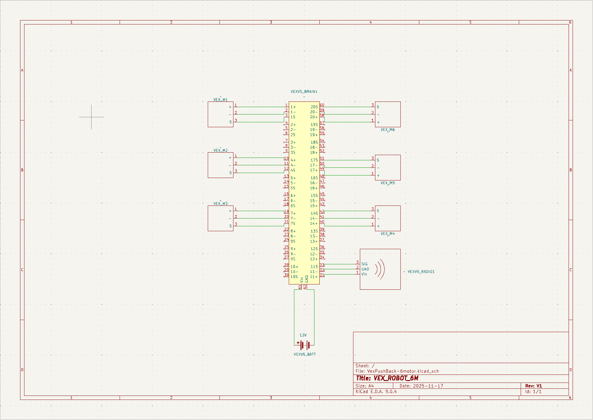The width and height of the screenshot is (593, 420).
Task: Click the 12V battery voltage label
Action: pyautogui.click(x=303, y=335)
